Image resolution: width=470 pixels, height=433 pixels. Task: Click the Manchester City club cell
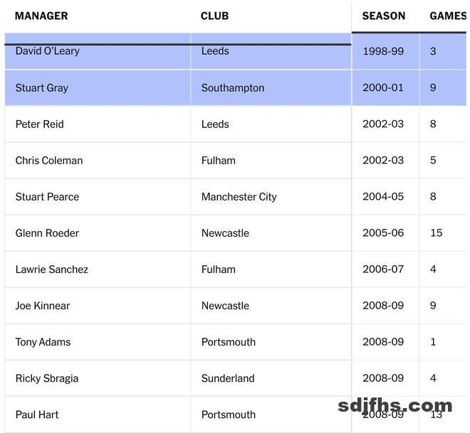pyautogui.click(x=239, y=197)
